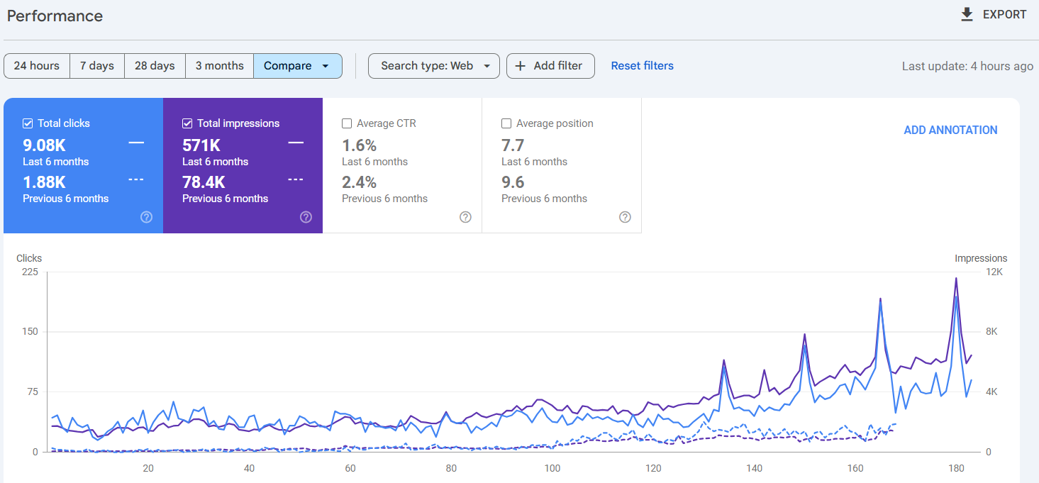Screen dimensions: 1039x483
Task: Click the EXPORT text label
Action: pos(1004,15)
